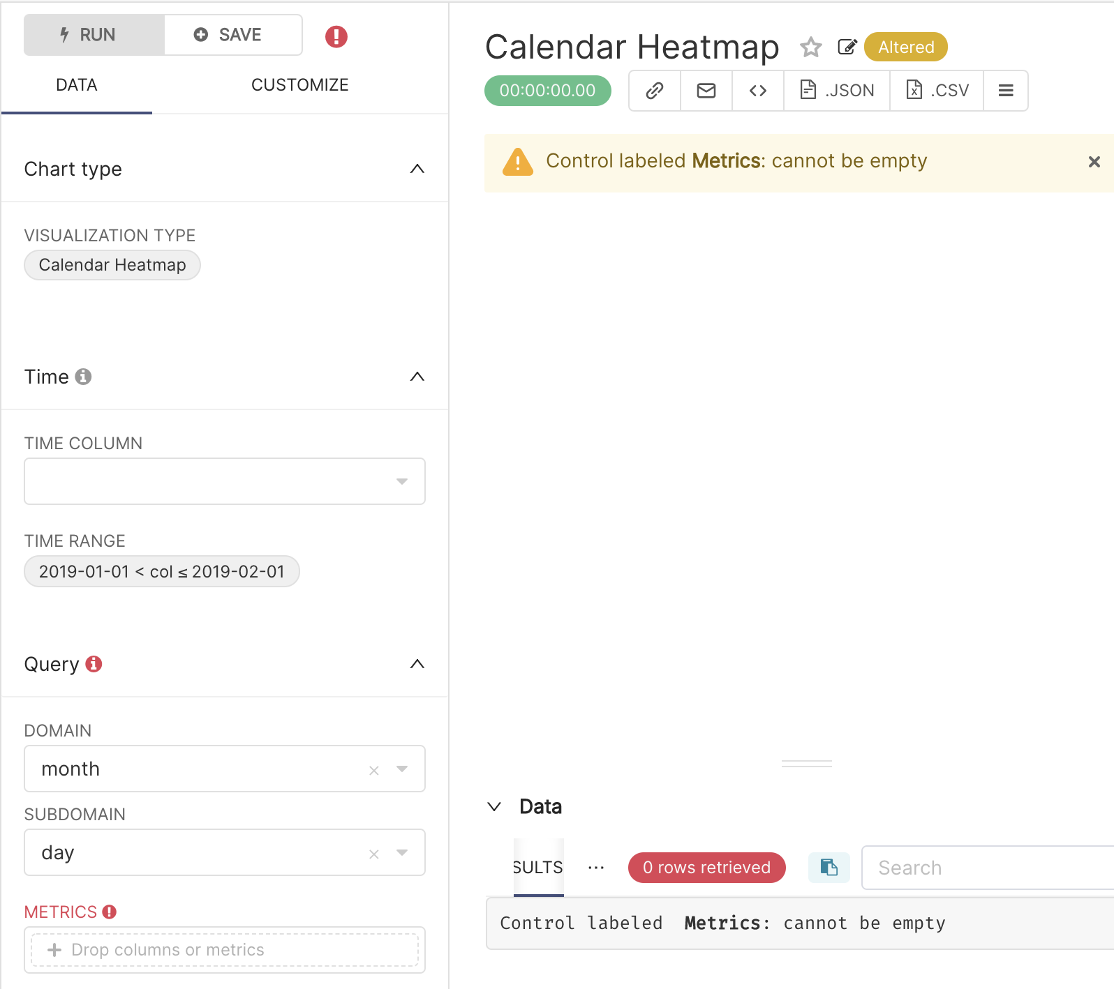Click the 00:00:00.00 query timer badge

click(548, 91)
